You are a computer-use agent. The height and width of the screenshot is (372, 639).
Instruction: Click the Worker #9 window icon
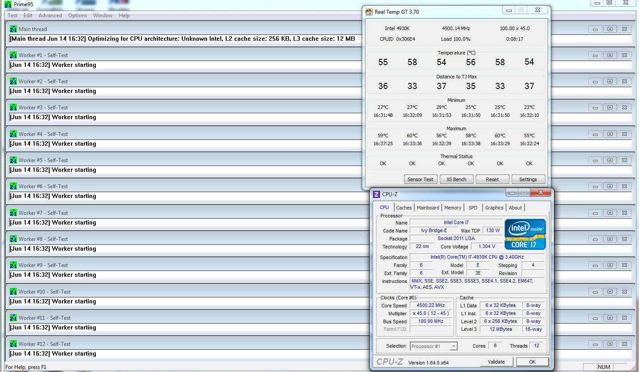point(13,265)
